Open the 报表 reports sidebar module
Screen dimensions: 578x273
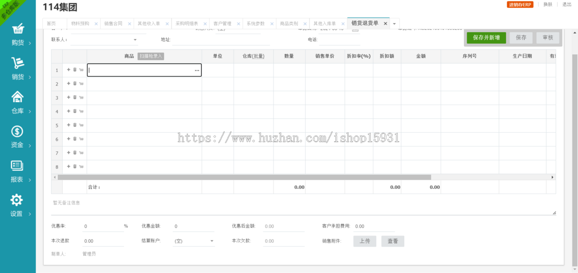coord(18,172)
